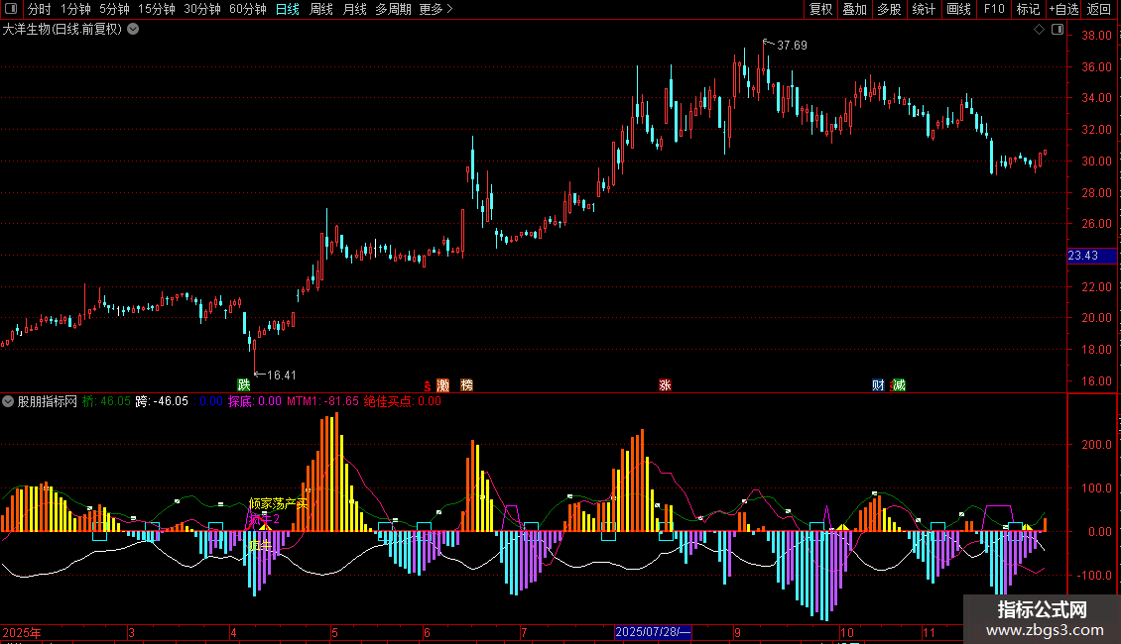Click the 叠加 overlay button

pyautogui.click(x=854, y=9)
